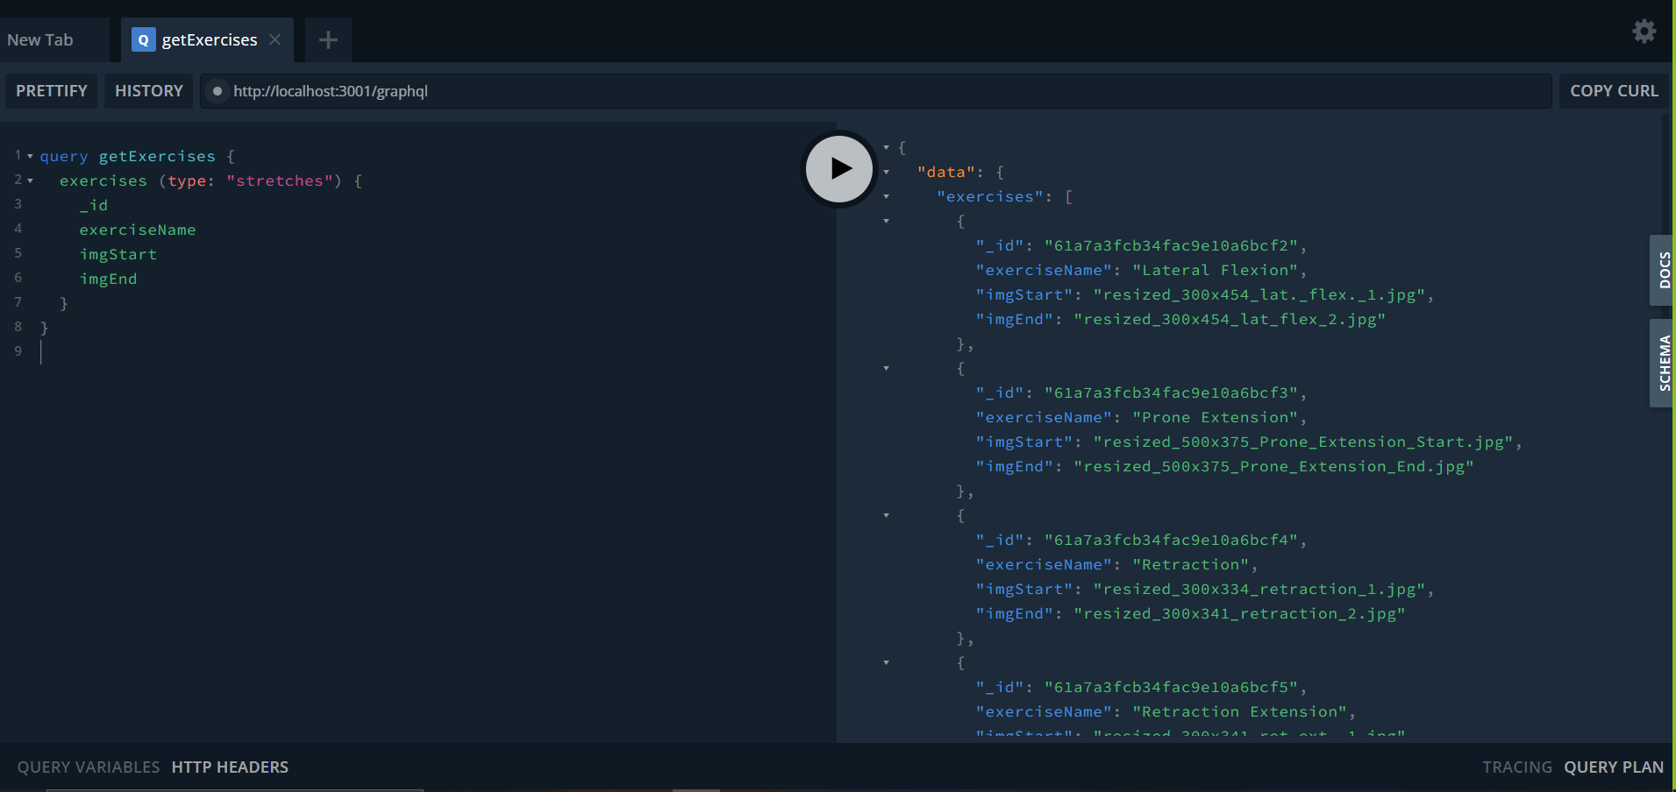Close the getExercises tab
The height and width of the screenshot is (792, 1676).
(275, 39)
